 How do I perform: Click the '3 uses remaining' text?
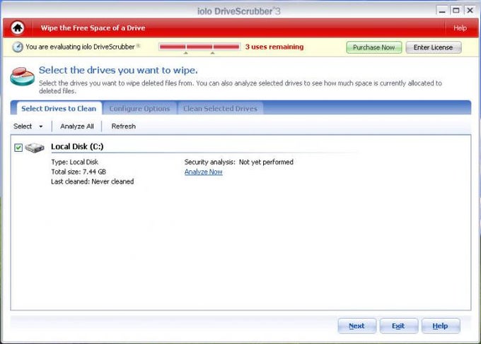274,47
